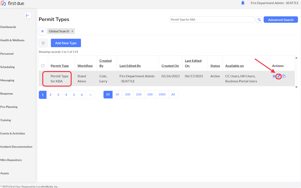Open the Assets module

click(x=5, y=173)
